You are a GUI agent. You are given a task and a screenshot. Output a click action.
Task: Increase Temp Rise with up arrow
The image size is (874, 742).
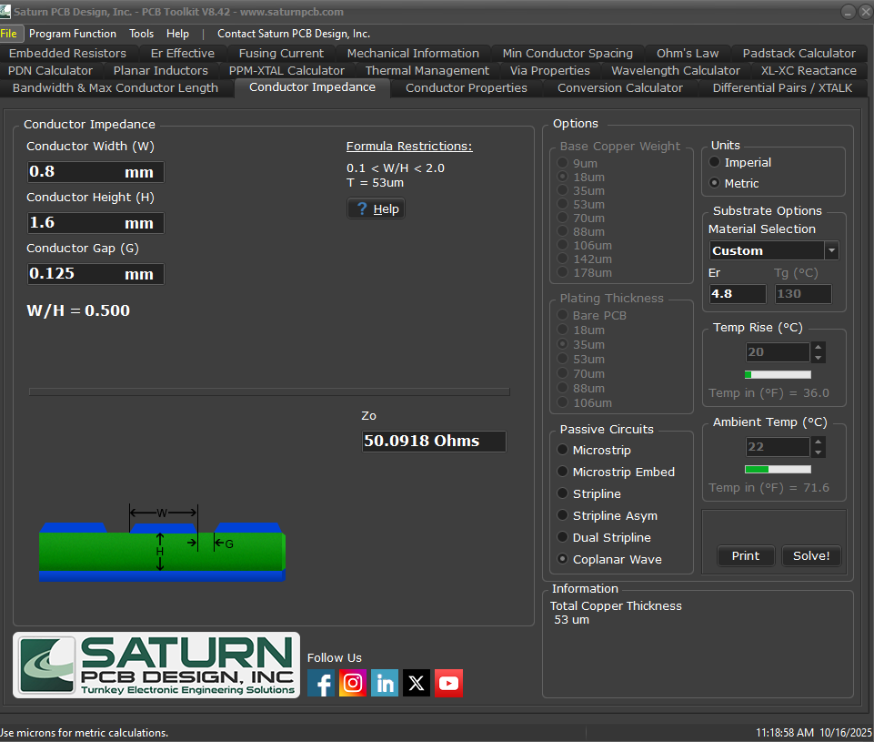click(x=819, y=347)
